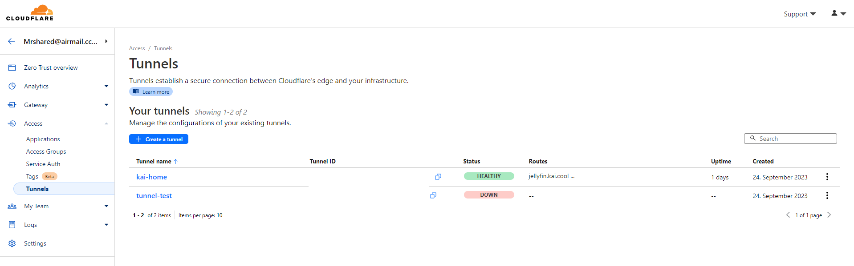Open kai-home three-dot actions menu

[827, 177]
